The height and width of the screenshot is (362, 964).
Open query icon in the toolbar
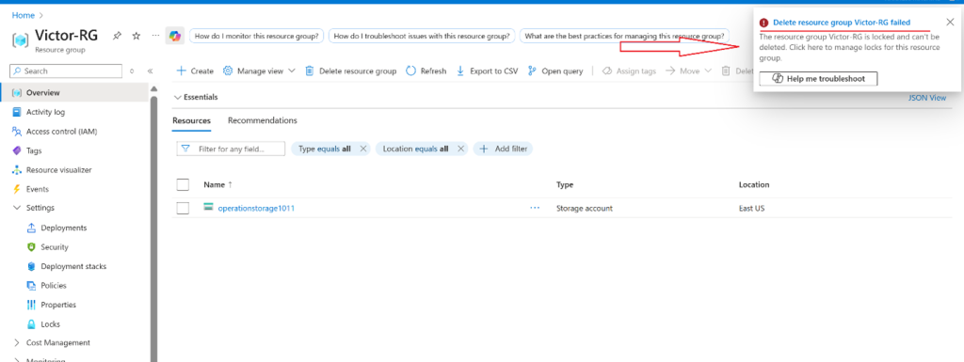[x=533, y=71]
